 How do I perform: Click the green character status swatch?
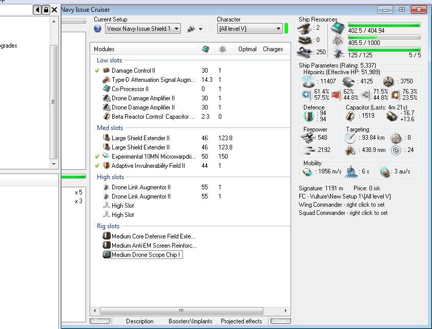(286, 29)
